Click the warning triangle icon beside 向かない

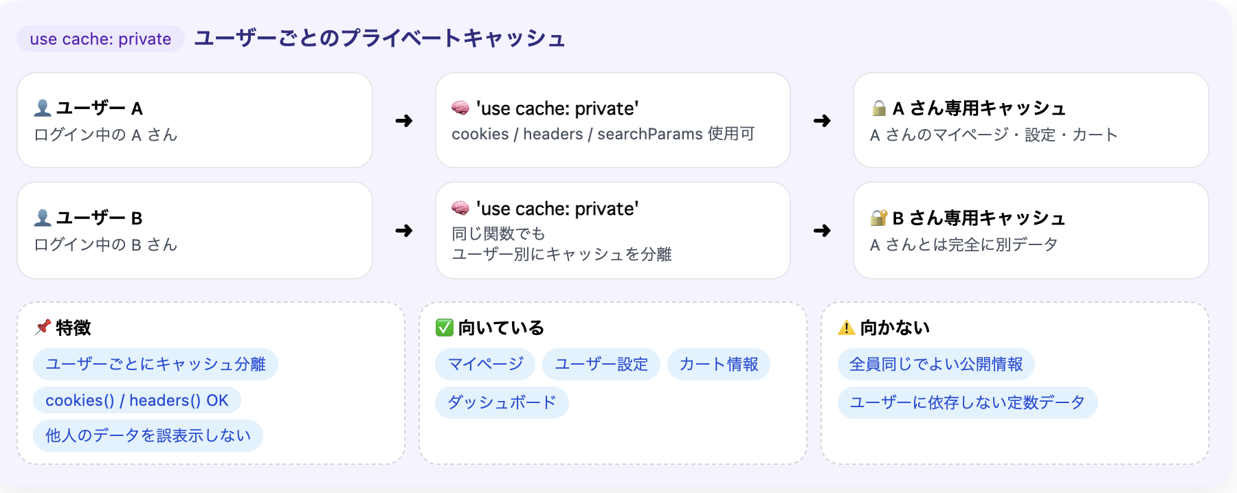click(847, 328)
